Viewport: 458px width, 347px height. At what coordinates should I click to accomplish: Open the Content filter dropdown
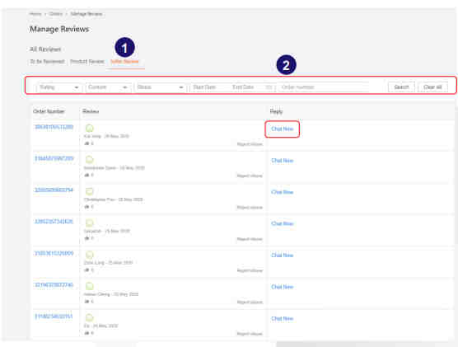108,87
